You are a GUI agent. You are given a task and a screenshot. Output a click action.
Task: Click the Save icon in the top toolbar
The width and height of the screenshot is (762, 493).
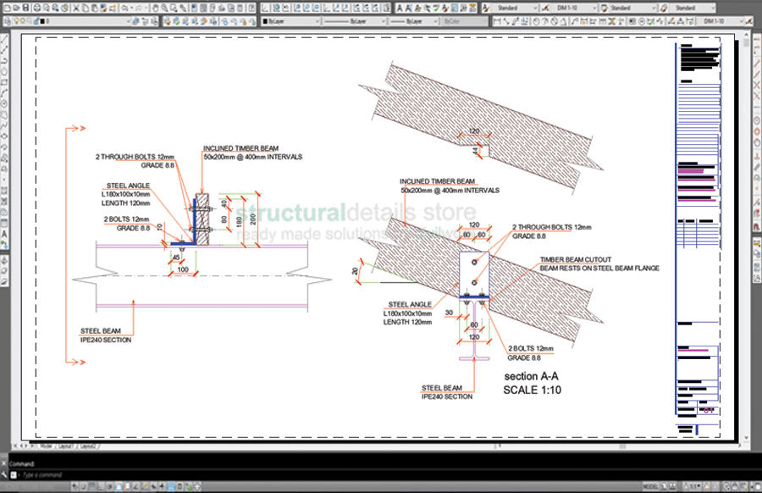pyautogui.click(x=23, y=7)
